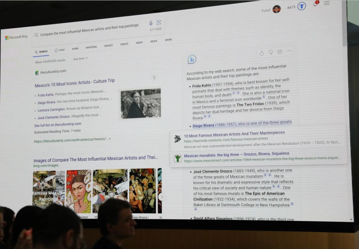Open the News tab
Viewport: 359px width, 249px height.
coord(154,41)
